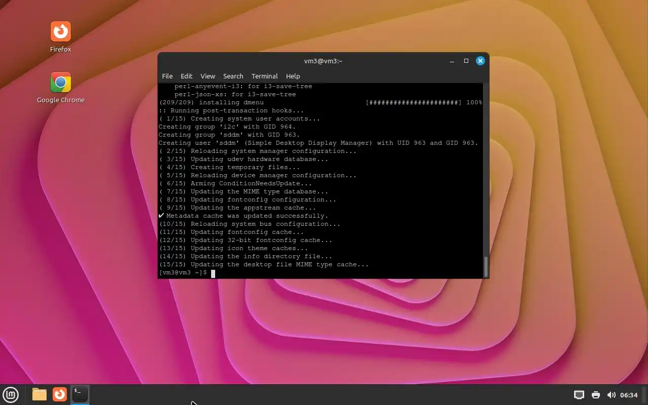Screen dimensions: 648x405
Task: Open the Firefox desktop shortcut
Action: (61, 36)
